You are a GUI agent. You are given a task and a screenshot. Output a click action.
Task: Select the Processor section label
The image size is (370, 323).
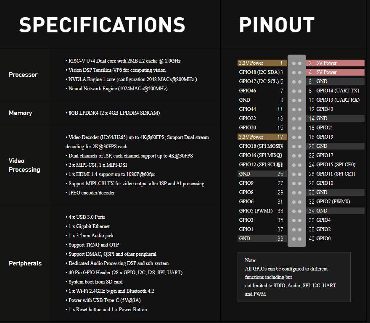[x=23, y=75]
